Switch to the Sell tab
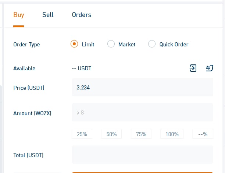Screen dimensions: 225x173 point(48,15)
